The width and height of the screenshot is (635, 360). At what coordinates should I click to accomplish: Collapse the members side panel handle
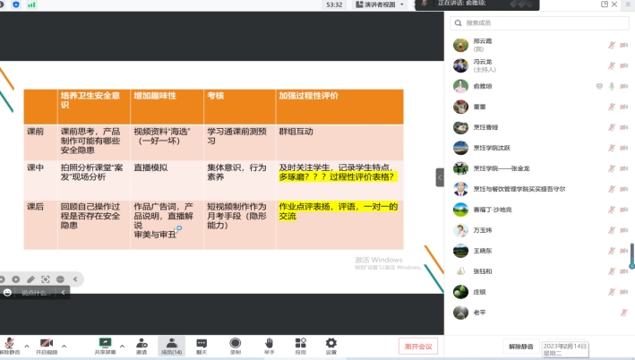tap(440, 177)
